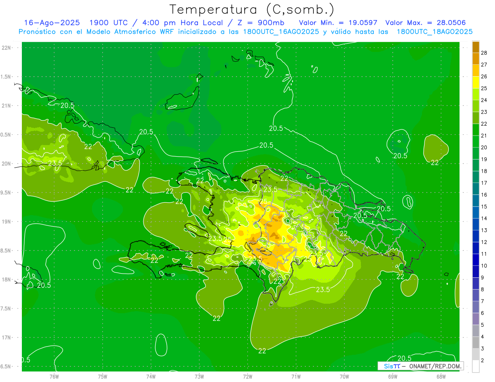Click the 19N latitude axis label
495x382 pixels.
(x=7, y=222)
